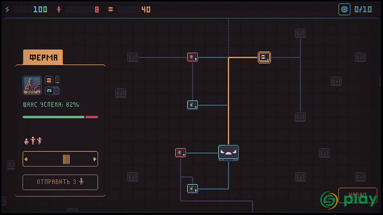This screenshot has height=215, width=383.
Task: Click the three survivors icons above the slider
Action: pyautogui.click(x=33, y=141)
